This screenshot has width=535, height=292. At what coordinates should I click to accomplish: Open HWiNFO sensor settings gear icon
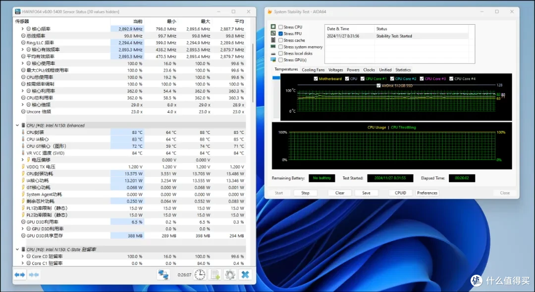pyautogui.click(x=230, y=275)
